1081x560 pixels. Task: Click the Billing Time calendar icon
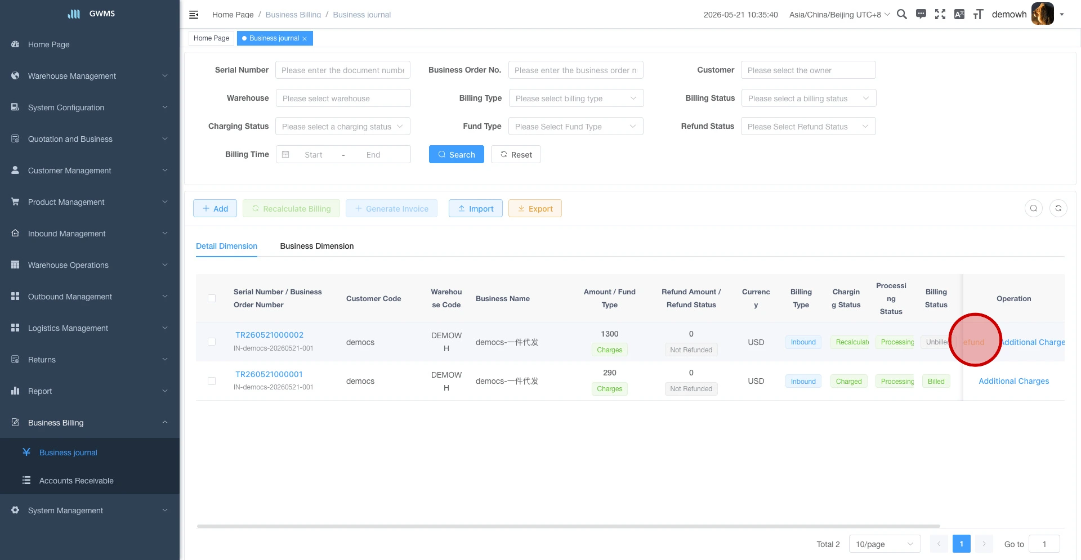[285, 154]
